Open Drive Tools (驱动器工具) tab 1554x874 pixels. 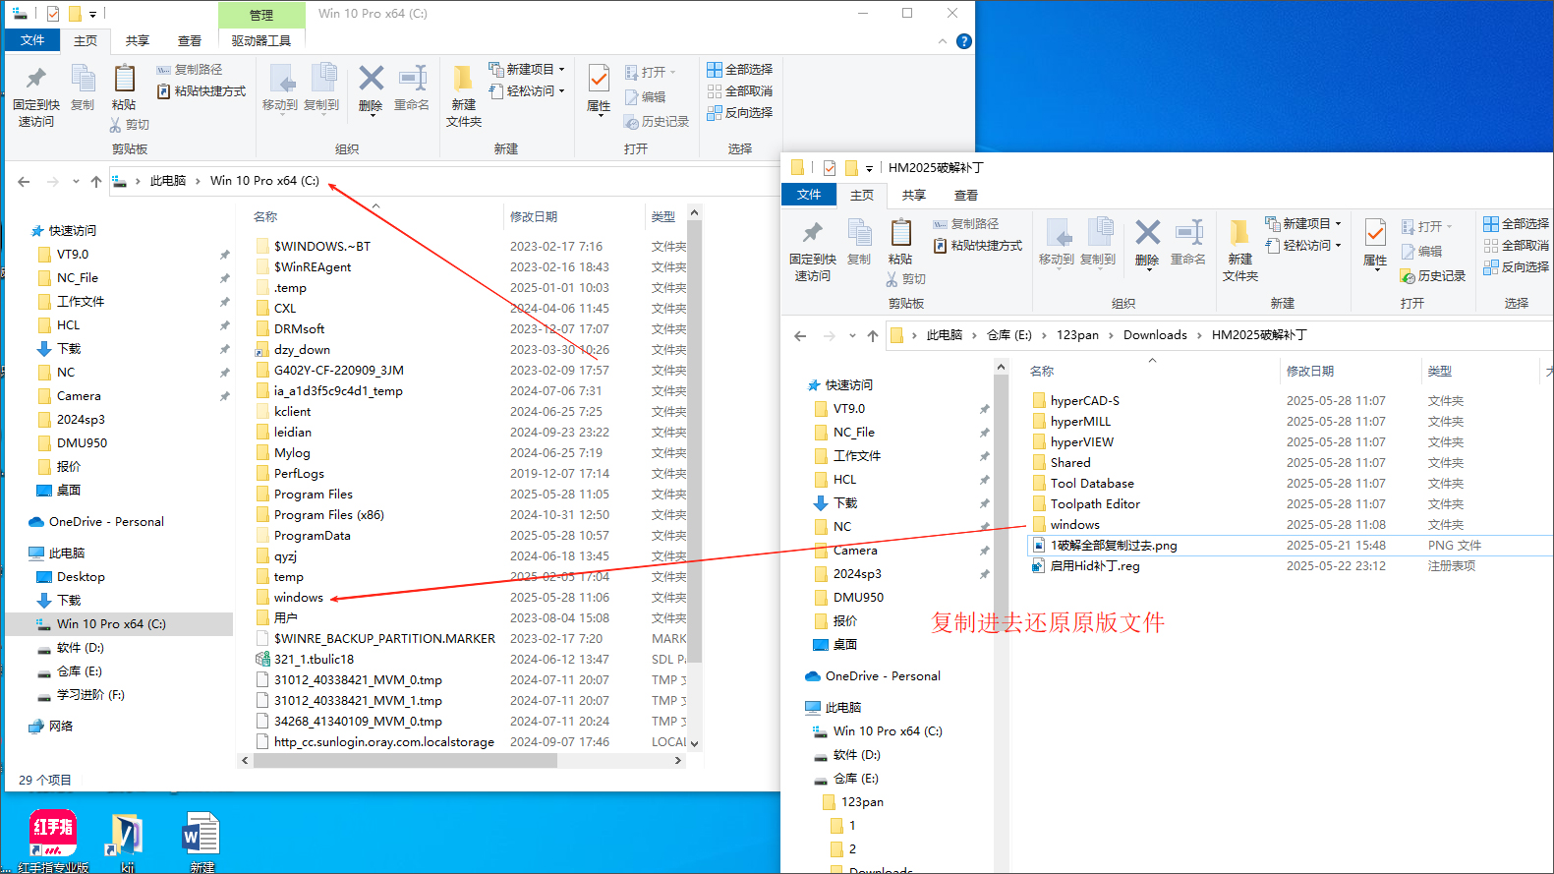click(261, 41)
